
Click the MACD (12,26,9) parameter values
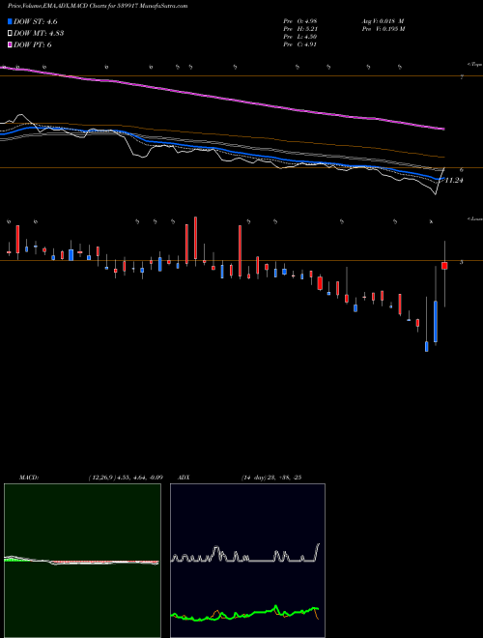click(x=126, y=478)
